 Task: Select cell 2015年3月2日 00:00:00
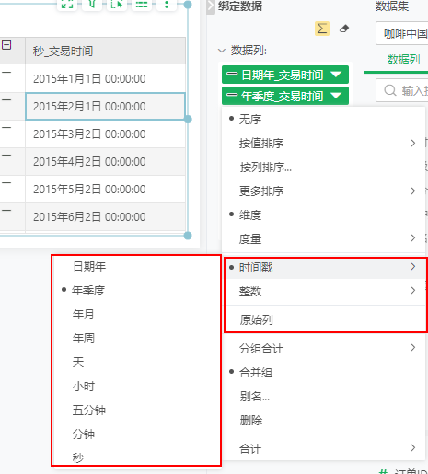[x=105, y=134]
